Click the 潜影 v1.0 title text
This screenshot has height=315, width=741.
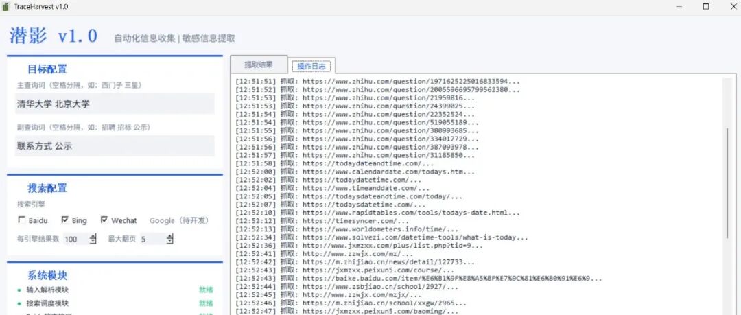(54, 36)
